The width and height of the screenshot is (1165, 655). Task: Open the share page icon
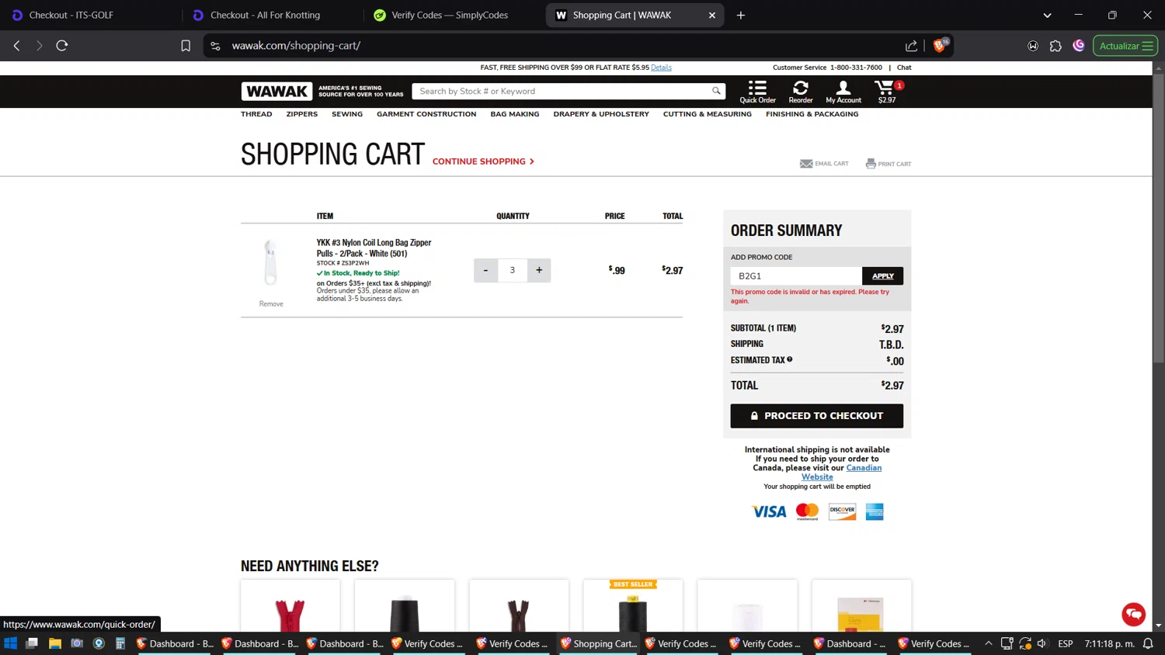click(x=911, y=46)
